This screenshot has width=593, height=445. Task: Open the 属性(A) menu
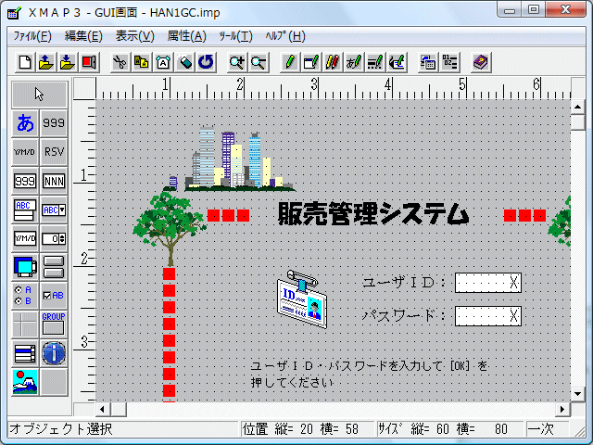187,36
